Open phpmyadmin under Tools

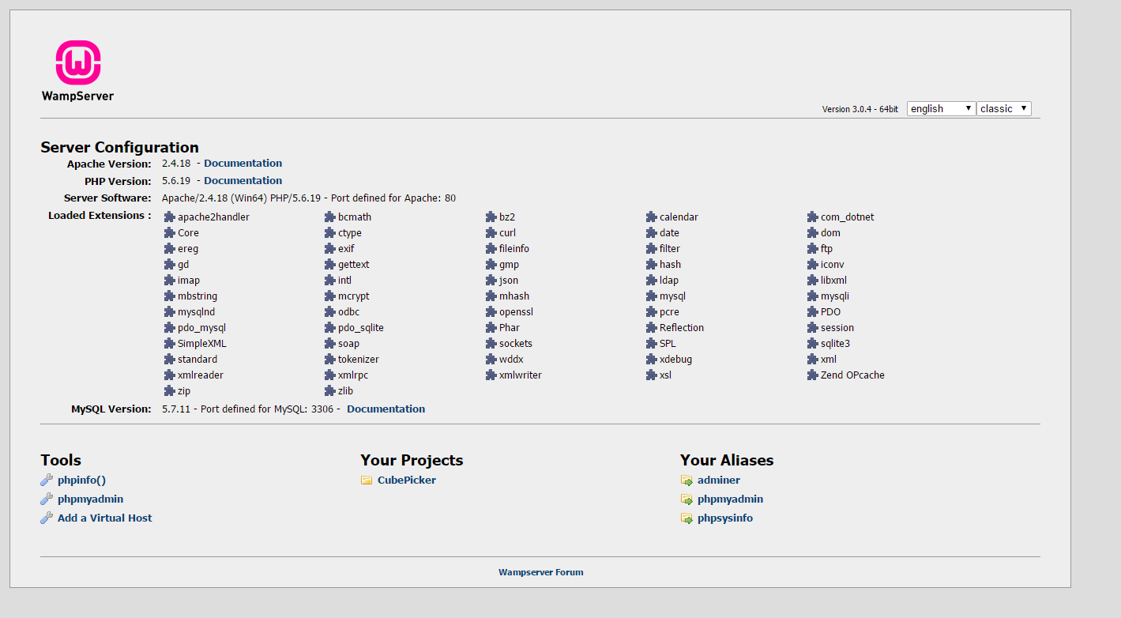tap(90, 499)
